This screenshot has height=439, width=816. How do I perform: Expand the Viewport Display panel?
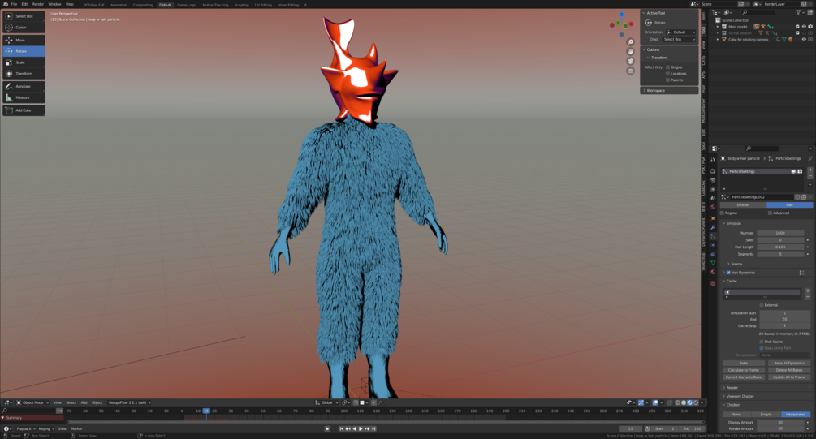[x=765, y=396]
